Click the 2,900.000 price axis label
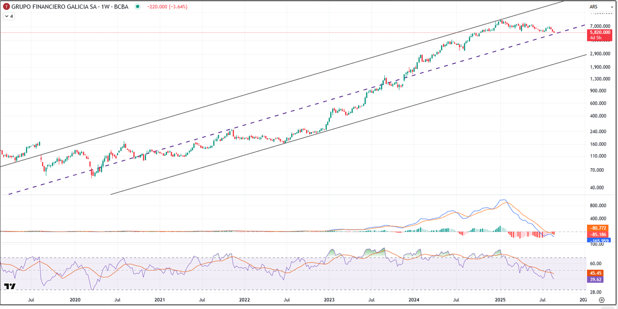Image resolution: width=618 pixels, height=309 pixels. (600, 54)
